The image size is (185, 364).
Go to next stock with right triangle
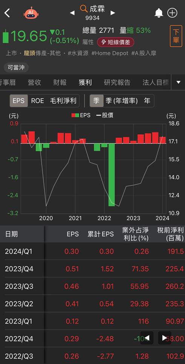click(113, 13)
